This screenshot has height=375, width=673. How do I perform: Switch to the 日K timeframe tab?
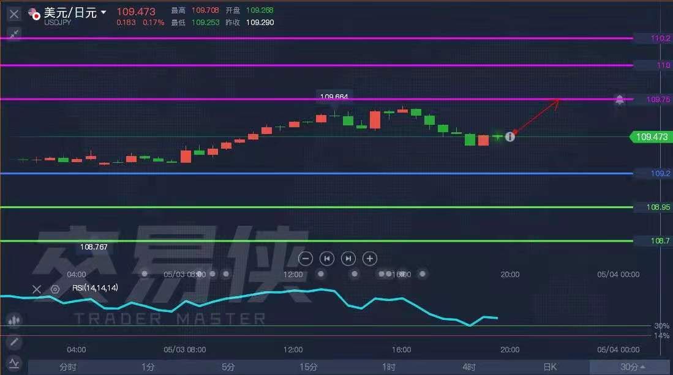[549, 366]
